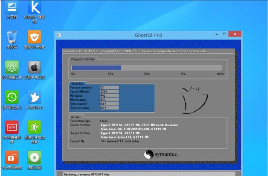The image size is (268, 176).
Task: Click the ghost mascot drawing
Action: (x=195, y=100)
